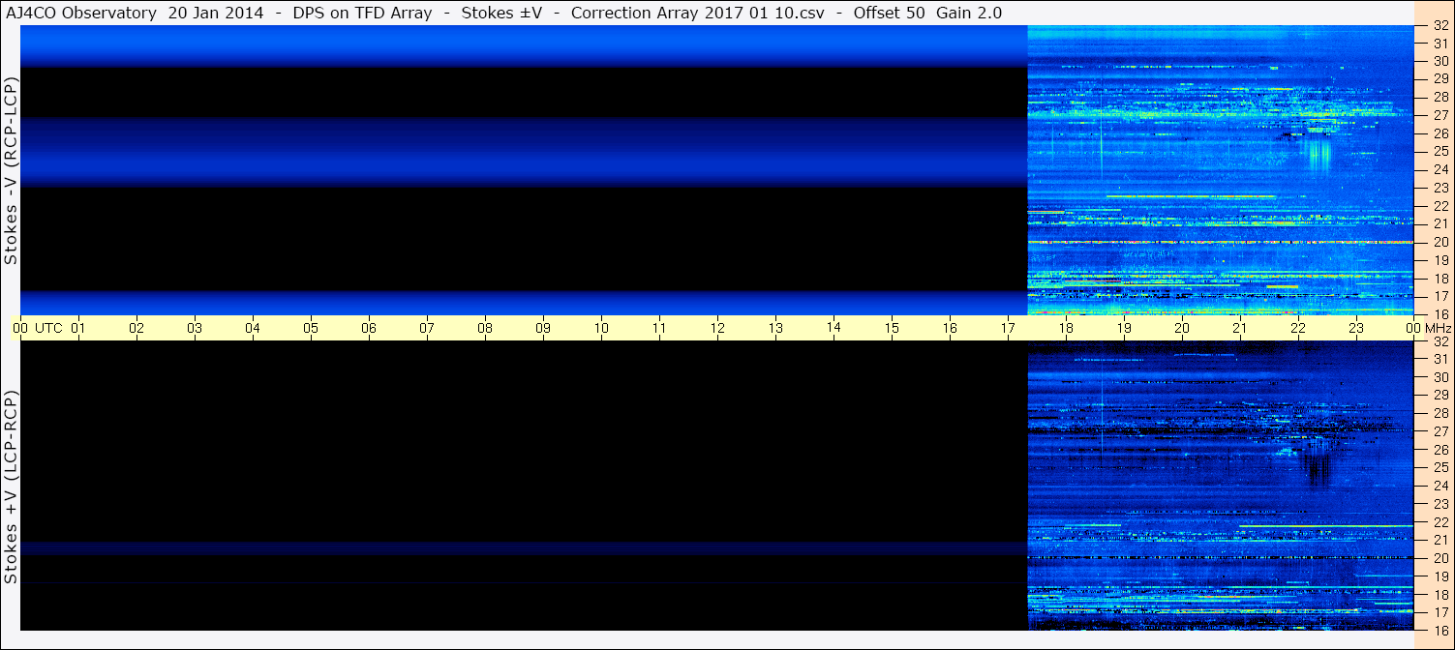Image resolution: width=1455 pixels, height=650 pixels.
Task: Click the 23 MHz label of the lower panel
Action: click(x=1440, y=504)
